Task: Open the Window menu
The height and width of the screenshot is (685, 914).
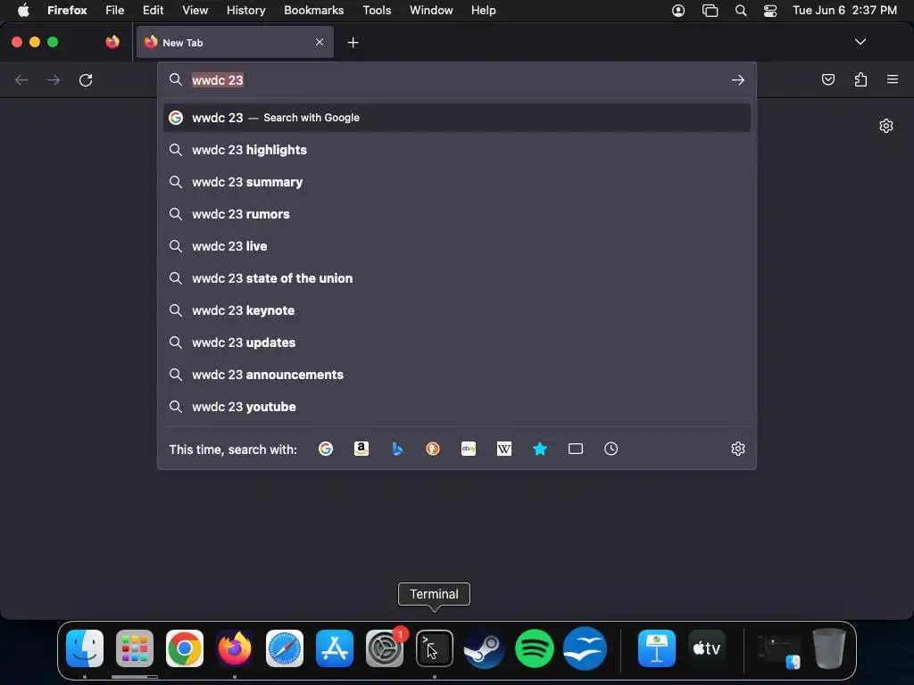Action: point(431,10)
